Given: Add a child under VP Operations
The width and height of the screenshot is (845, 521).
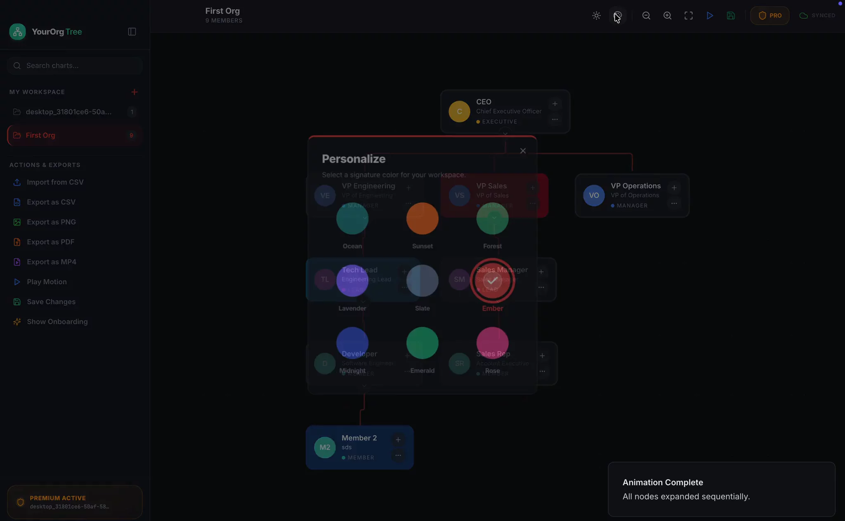Looking at the screenshot, I should [x=674, y=188].
